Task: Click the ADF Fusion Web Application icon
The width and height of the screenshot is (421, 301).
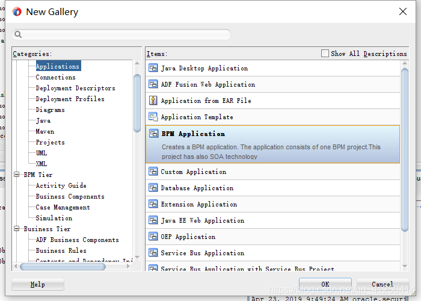Action: (x=153, y=84)
